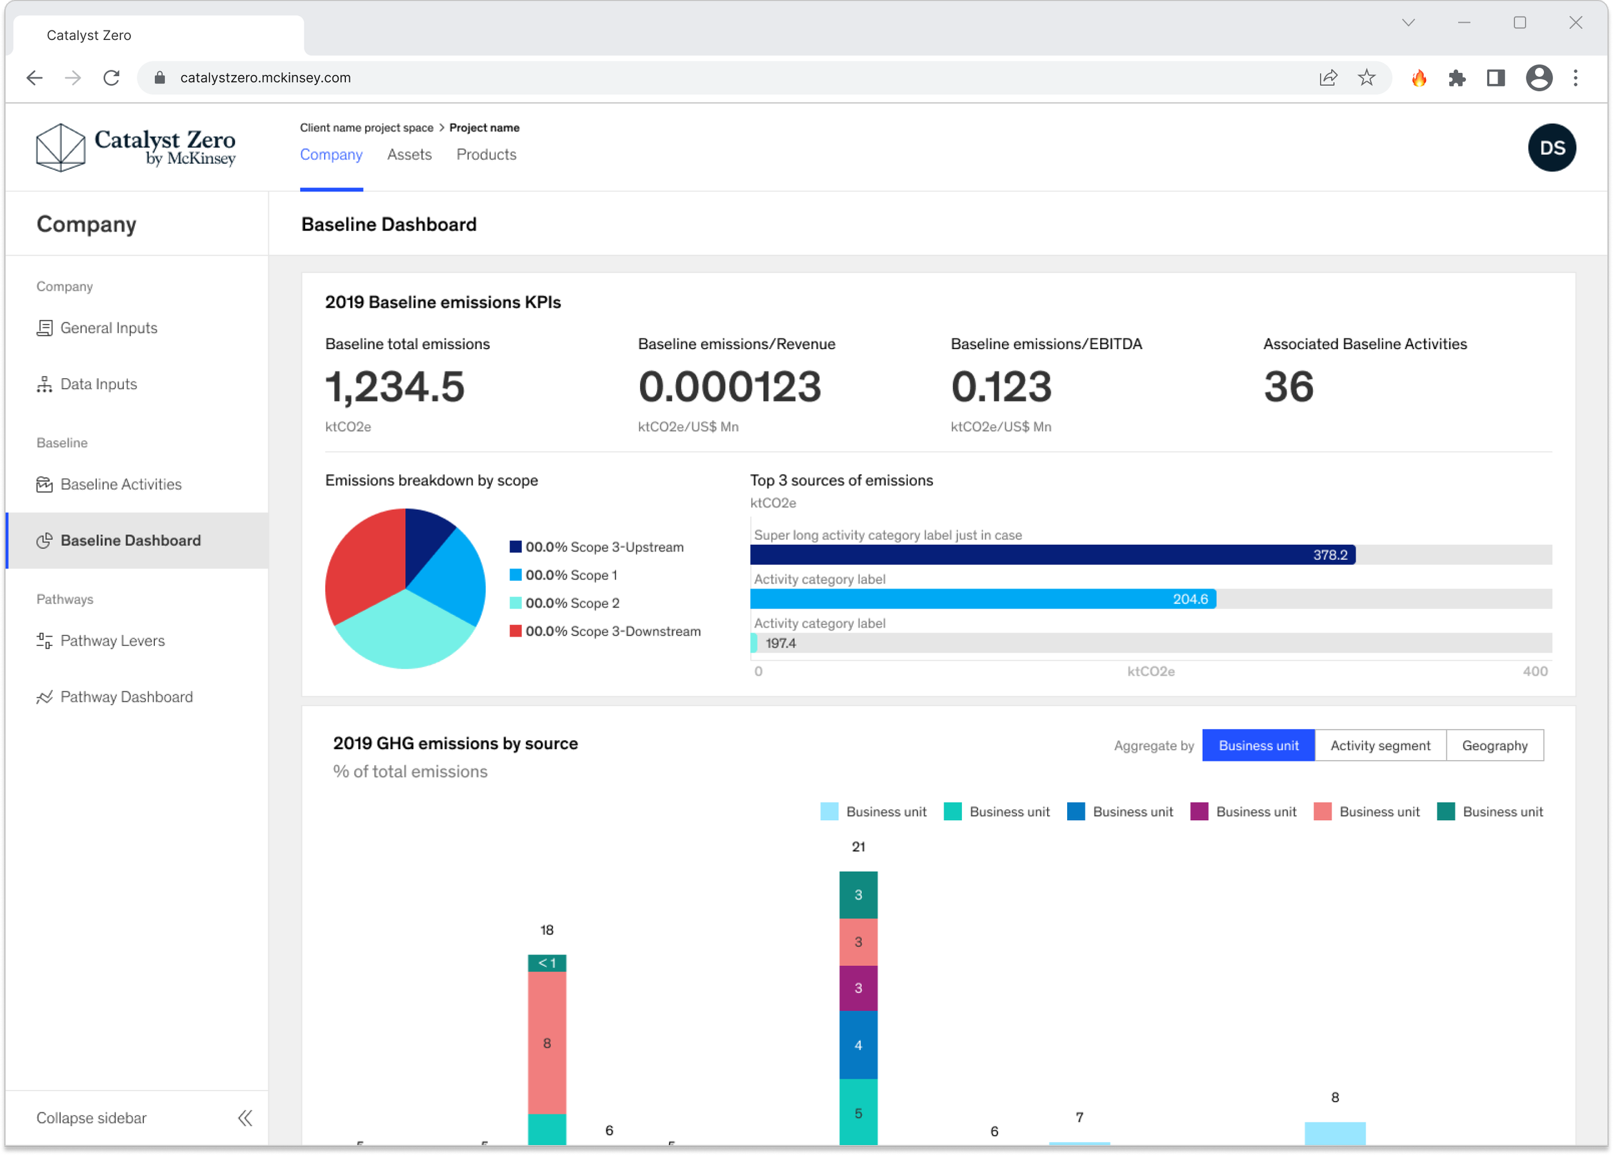Click the flame extension icon
This screenshot has width=1613, height=1155.
click(x=1419, y=77)
